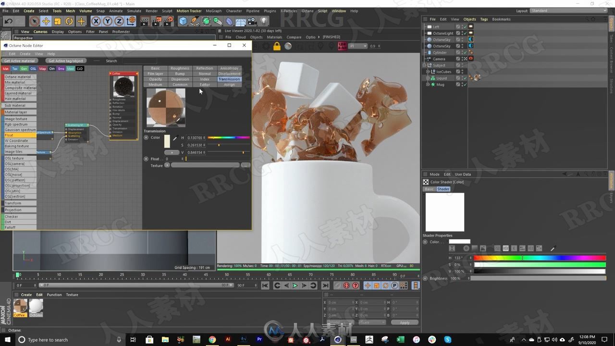This screenshot has height=346, width=615.
Task: Click the white Color swatch in Shader Properties
Action: coord(460,242)
